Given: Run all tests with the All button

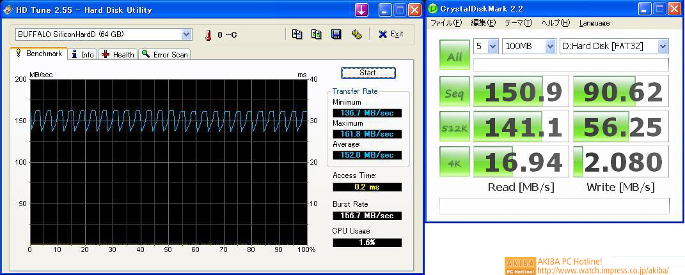Looking at the screenshot, I should point(454,56).
